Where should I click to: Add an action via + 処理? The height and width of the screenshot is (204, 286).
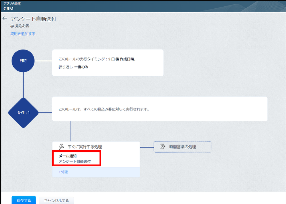[63, 172]
